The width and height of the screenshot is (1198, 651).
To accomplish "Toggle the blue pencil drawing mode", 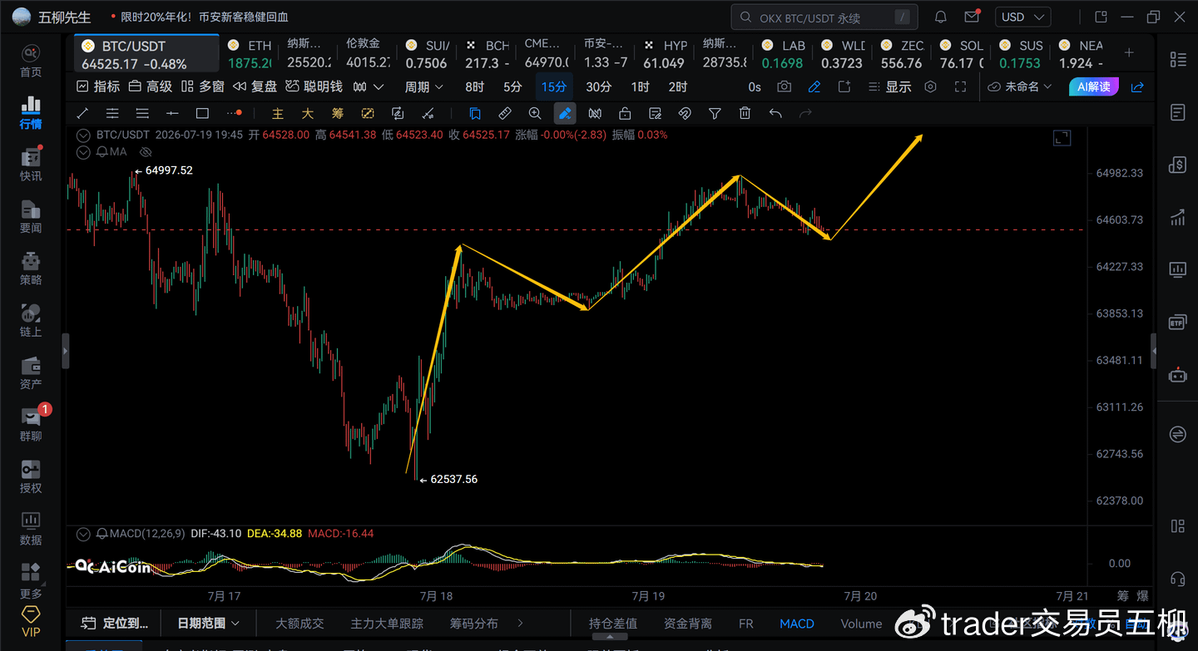I will click(x=814, y=86).
